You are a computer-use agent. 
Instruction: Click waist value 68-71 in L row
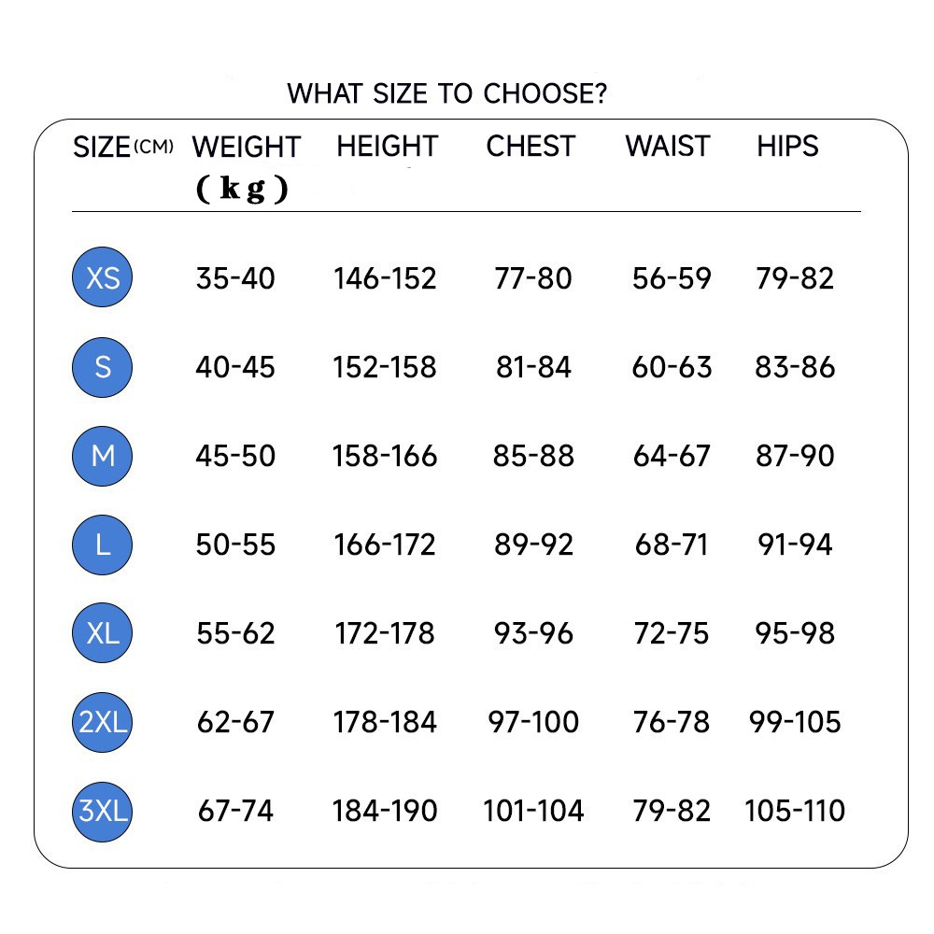(672, 545)
